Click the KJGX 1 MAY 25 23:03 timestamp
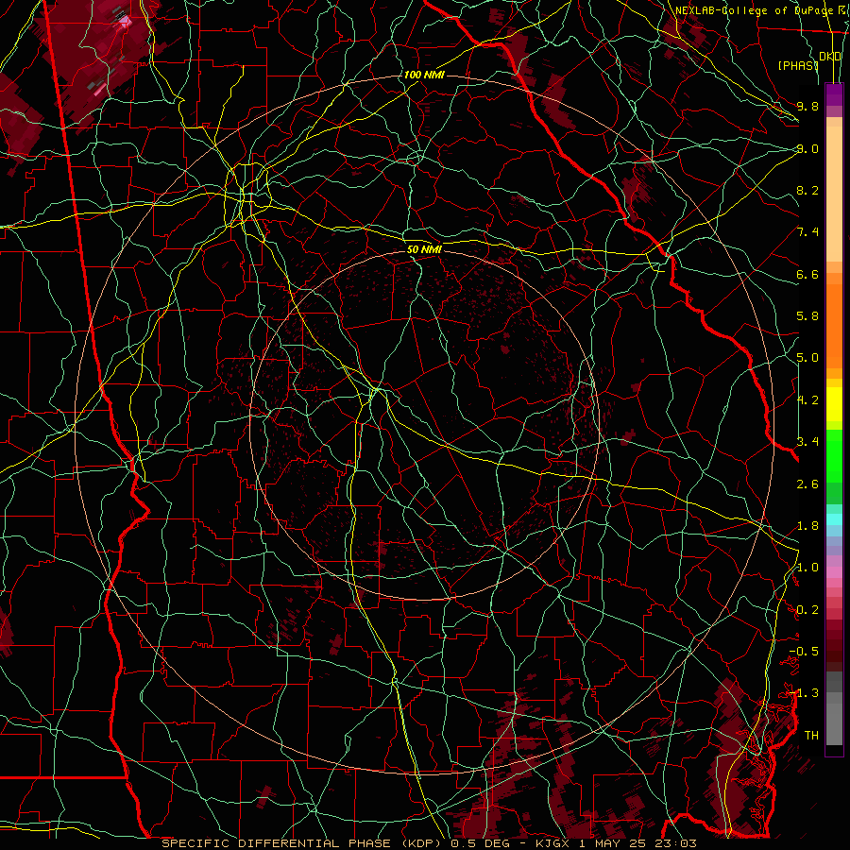 pyautogui.click(x=617, y=843)
